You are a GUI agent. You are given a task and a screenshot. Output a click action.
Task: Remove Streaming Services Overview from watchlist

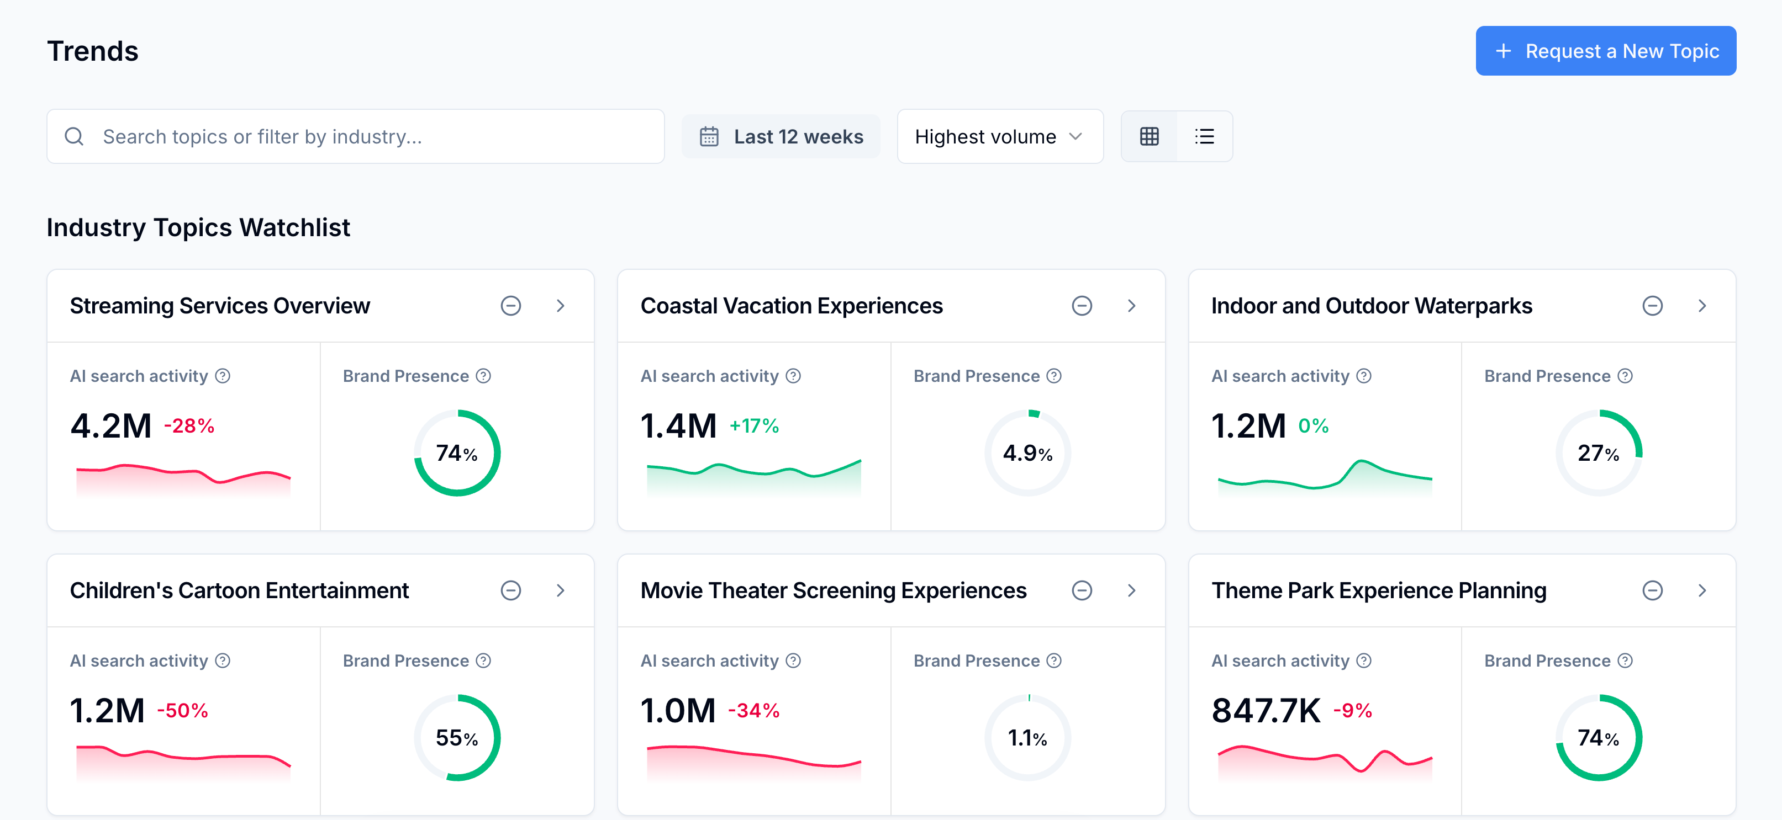click(510, 305)
